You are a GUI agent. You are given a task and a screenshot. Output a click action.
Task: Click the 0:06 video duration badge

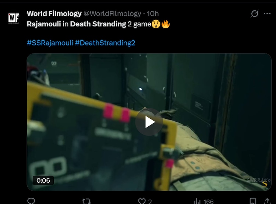coord(43,180)
